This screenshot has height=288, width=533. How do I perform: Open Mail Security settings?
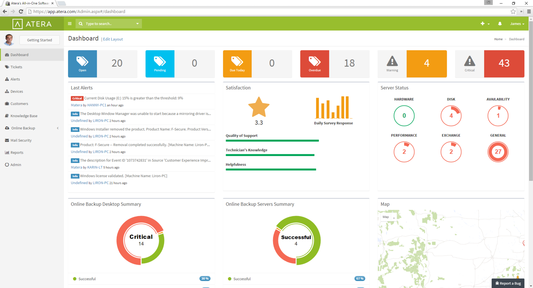click(x=21, y=140)
